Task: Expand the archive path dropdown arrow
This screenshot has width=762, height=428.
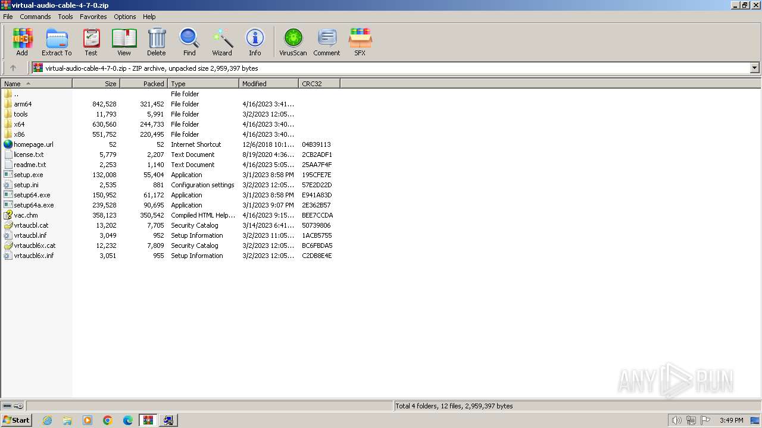Action: [755, 68]
